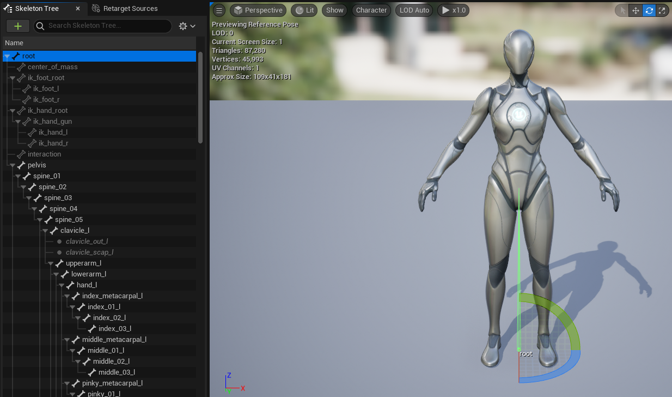Click the bone icon beside pinky_metacarpal_l
Viewport: 672px width, 397px height.
pos(76,383)
